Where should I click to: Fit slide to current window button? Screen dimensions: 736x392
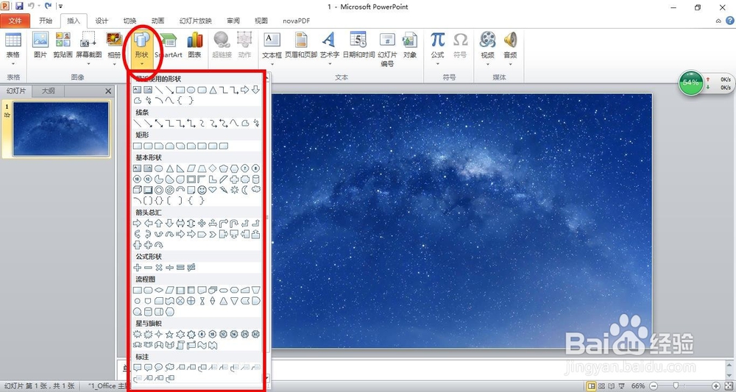(x=728, y=386)
